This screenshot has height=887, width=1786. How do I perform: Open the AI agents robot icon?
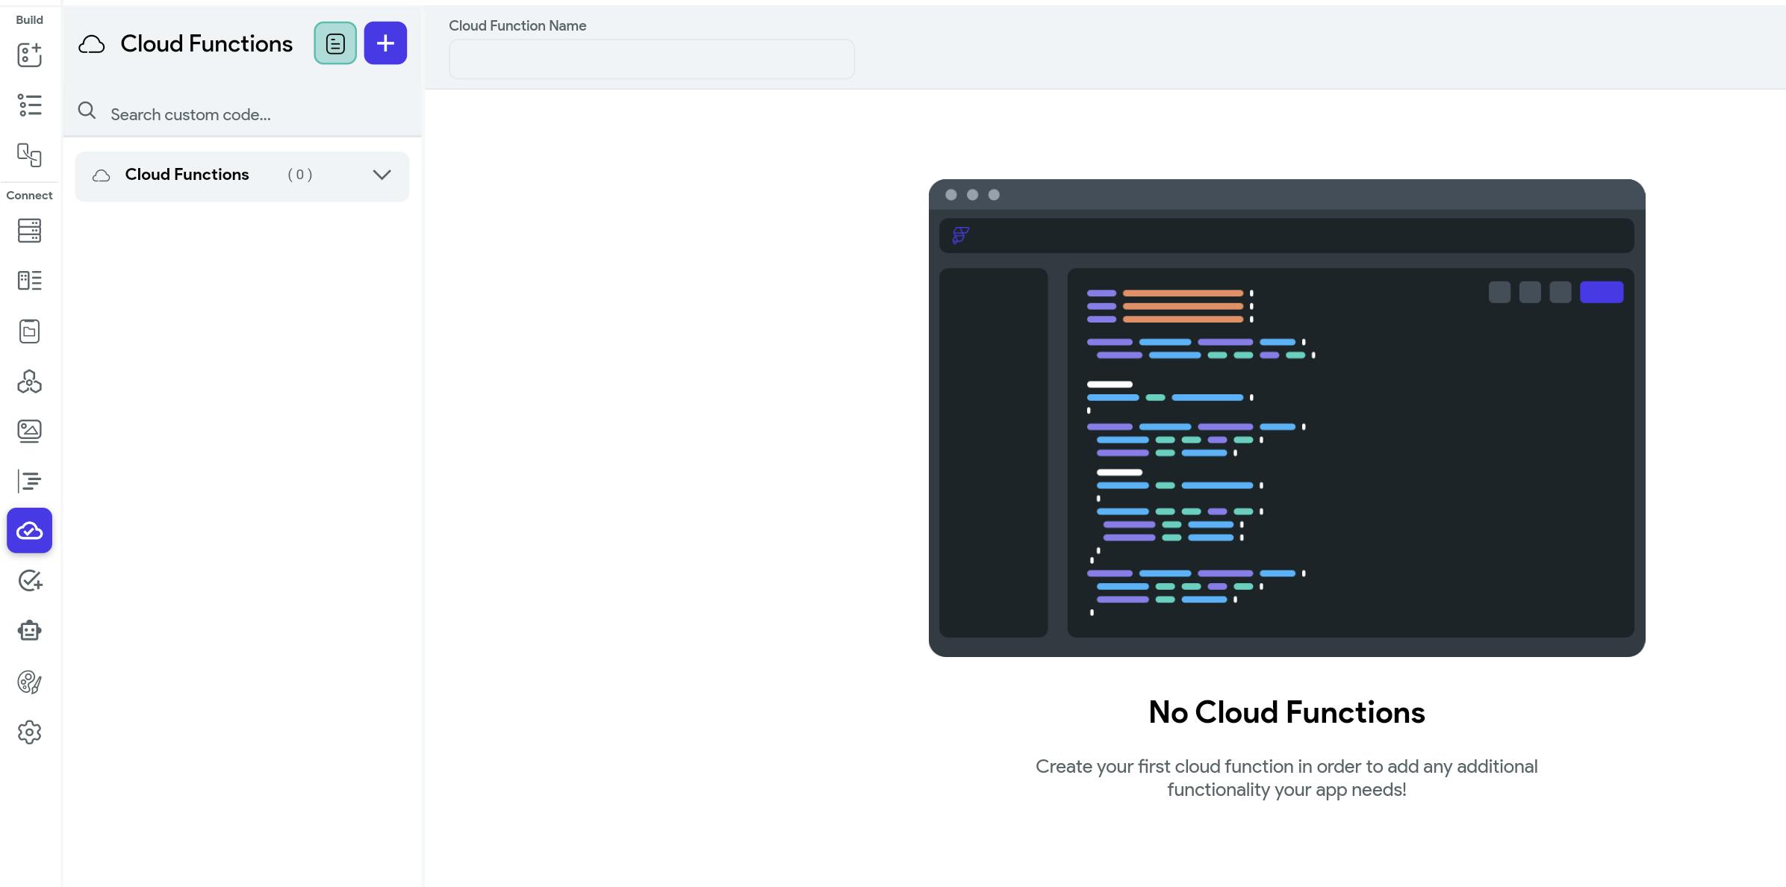click(29, 631)
